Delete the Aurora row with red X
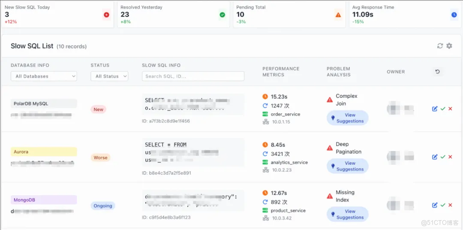 tap(450, 157)
